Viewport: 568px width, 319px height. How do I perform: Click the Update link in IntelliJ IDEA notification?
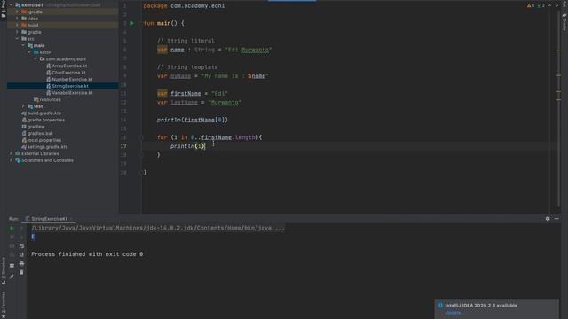click(454, 313)
